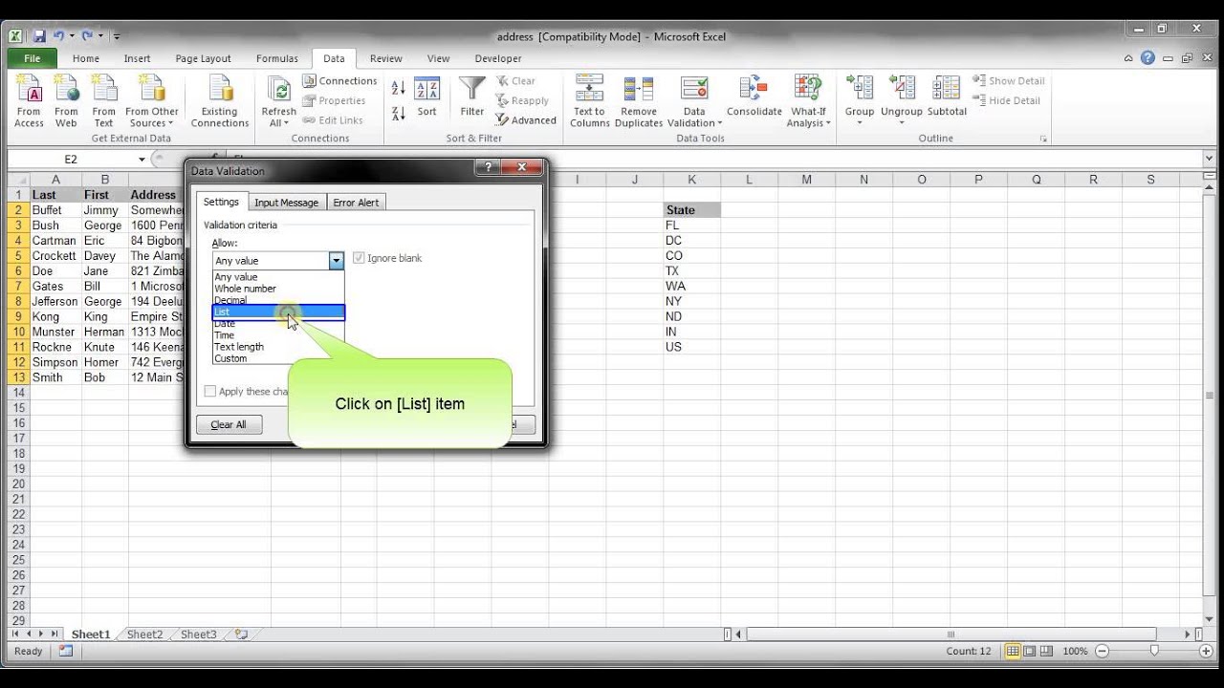The image size is (1224, 688).
Task: Click the Insert Worksheet tab icon
Action: coord(241,634)
